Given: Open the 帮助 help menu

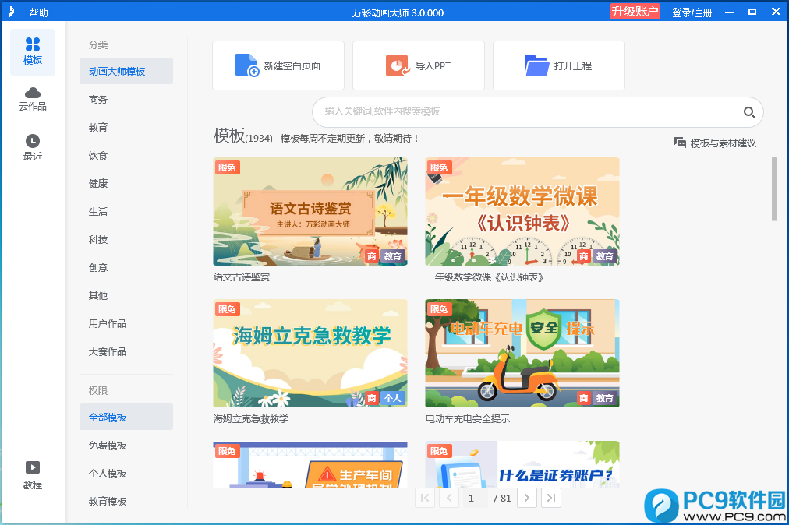Looking at the screenshot, I should coord(39,12).
